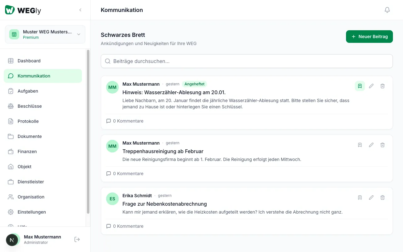403x252 pixels.
Task: Edit the Wasserzähler-Ablesung post
Action: (x=371, y=86)
